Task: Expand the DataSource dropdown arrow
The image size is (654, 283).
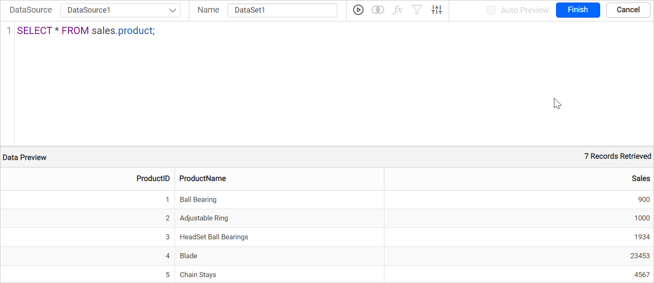Action: point(172,10)
